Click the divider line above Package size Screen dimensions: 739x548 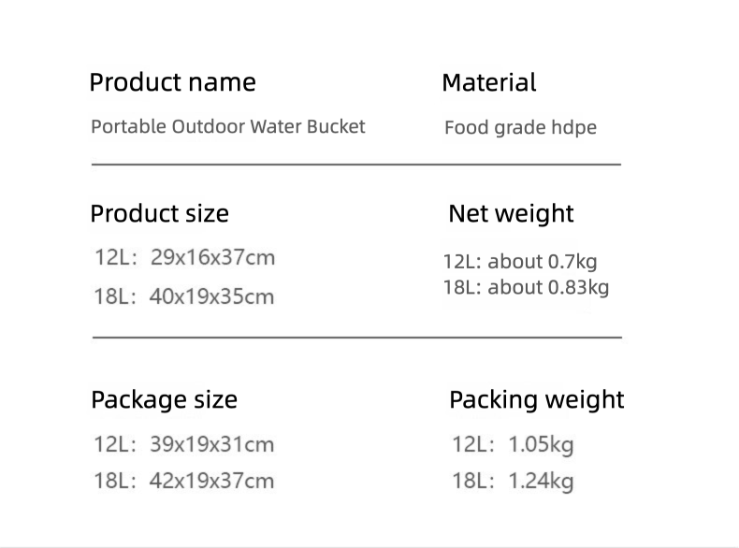pos(355,337)
